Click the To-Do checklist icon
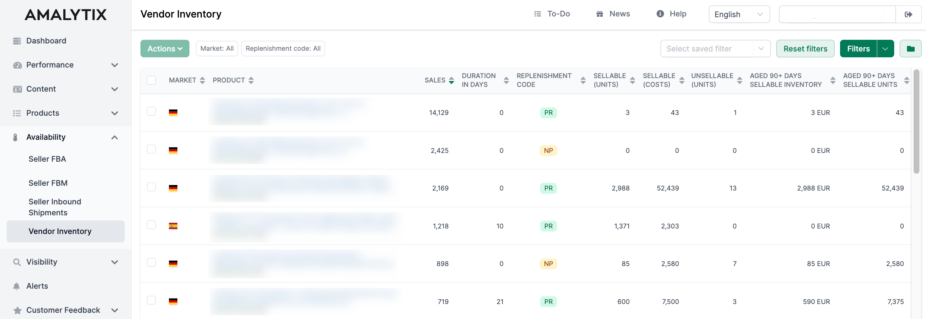The width and height of the screenshot is (926, 319). (538, 14)
